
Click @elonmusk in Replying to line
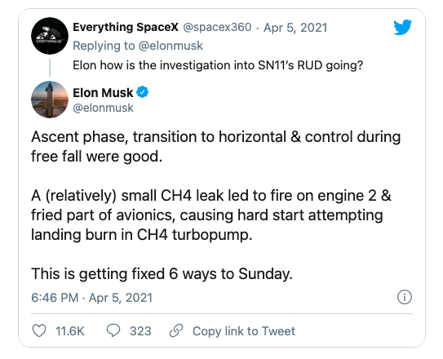171,46
